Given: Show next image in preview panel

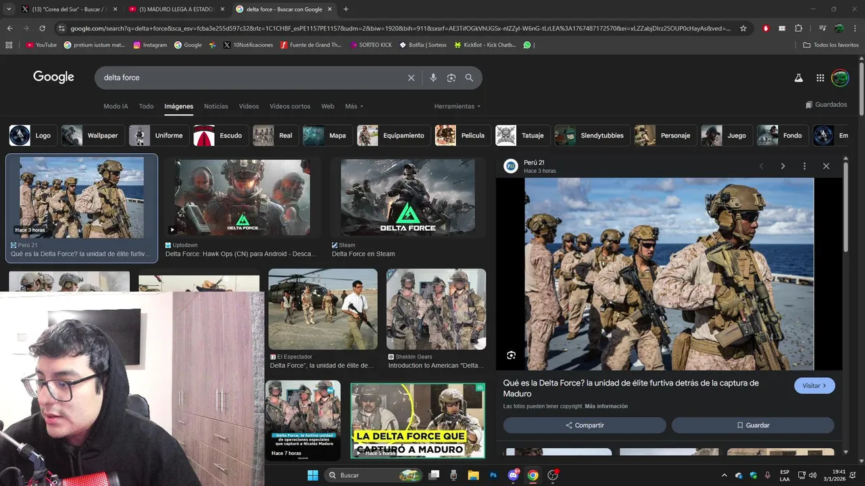Looking at the screenshot, I should point(783,166).
